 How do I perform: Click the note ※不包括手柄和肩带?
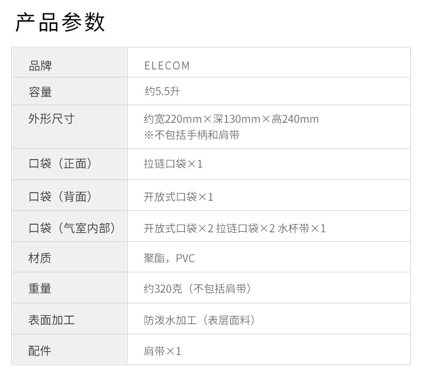192,135
